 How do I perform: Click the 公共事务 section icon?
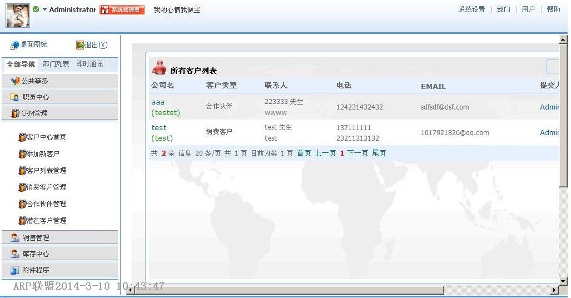(x=15, y=81)
